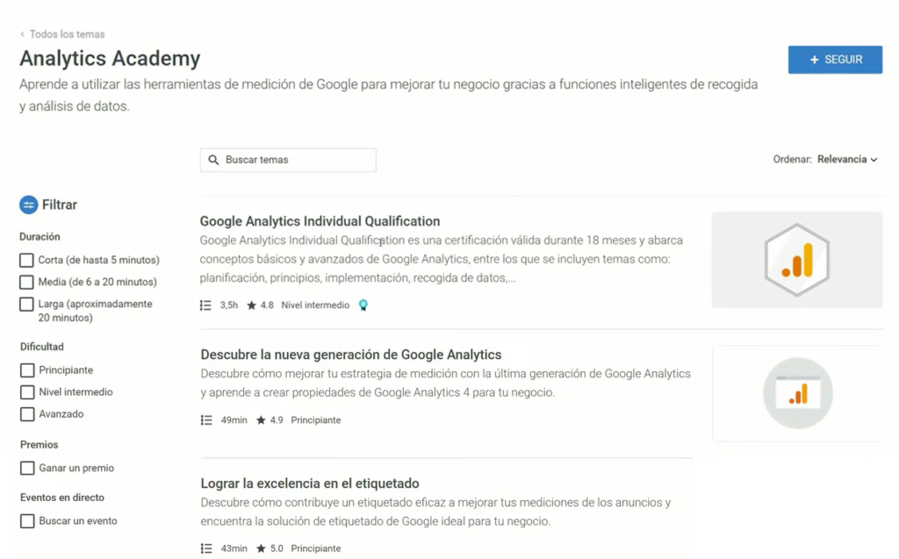Open Descubre la nueva generación de Google Analytics
Viewport: 899px width, 559px height.
pos(350,355)
